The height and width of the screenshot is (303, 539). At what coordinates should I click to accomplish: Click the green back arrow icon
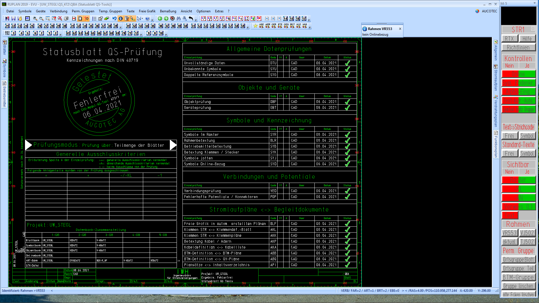(x=160, y=19)
